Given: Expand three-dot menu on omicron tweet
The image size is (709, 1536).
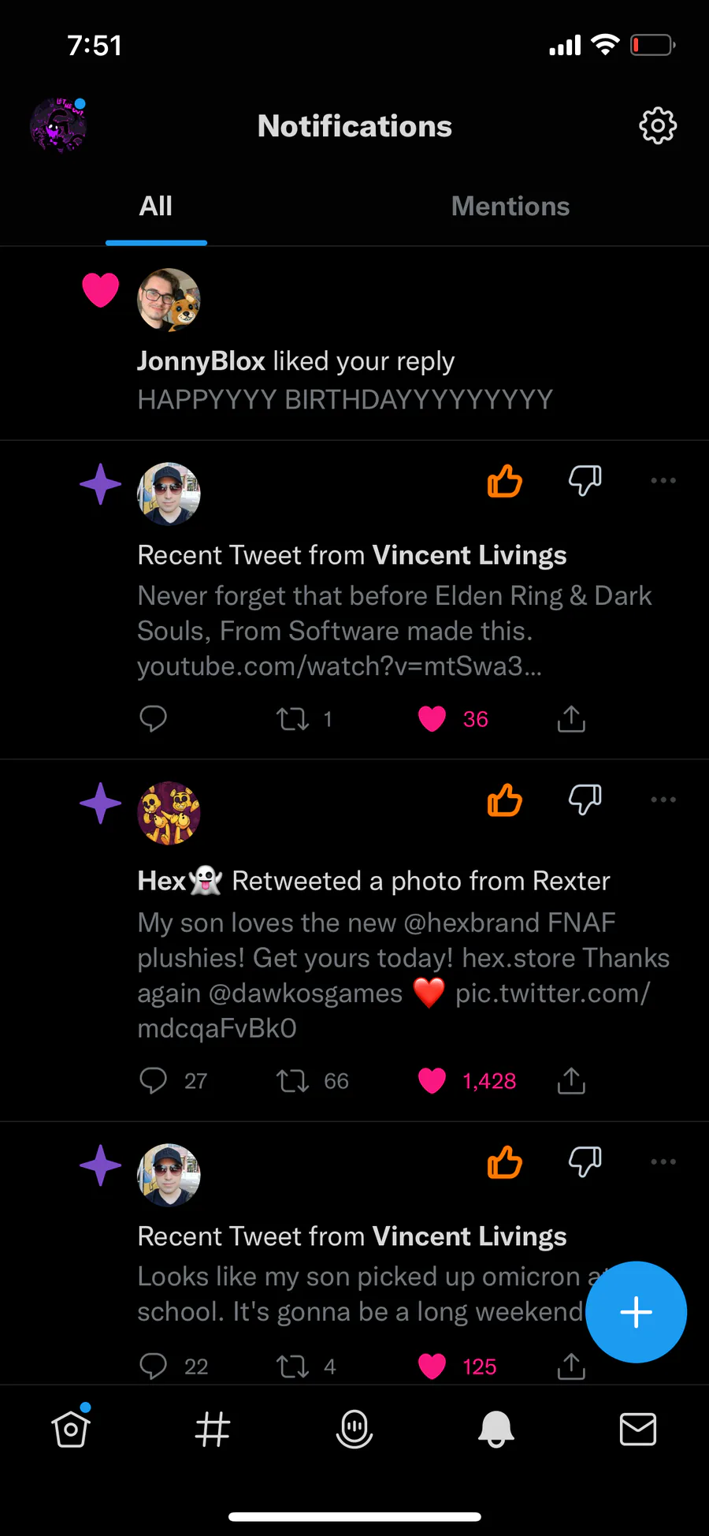Looking at the screenshot, I should click(663, 1161).
